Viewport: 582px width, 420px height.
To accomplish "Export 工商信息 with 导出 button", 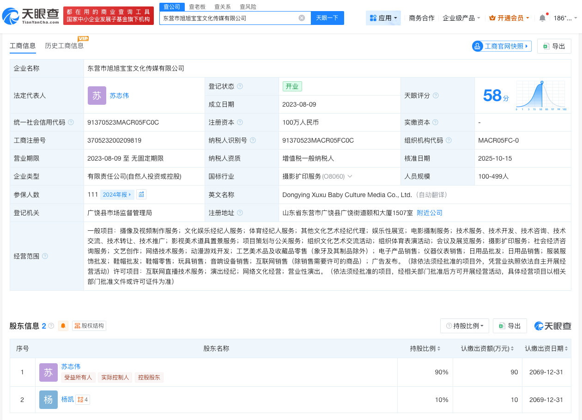I will coord(554,46).
